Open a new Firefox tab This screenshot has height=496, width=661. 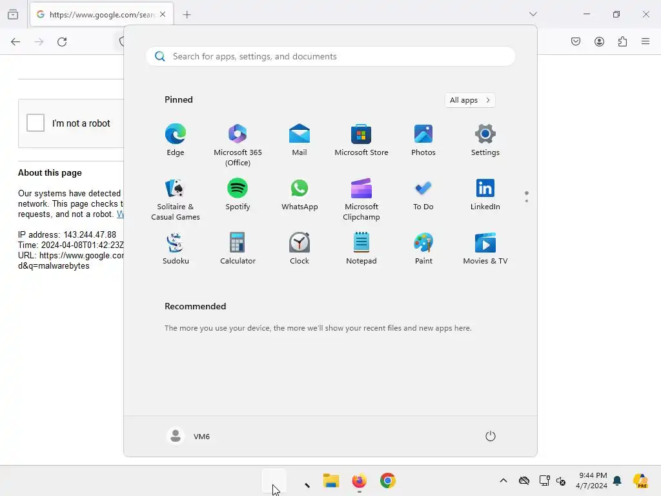[187, 15]
